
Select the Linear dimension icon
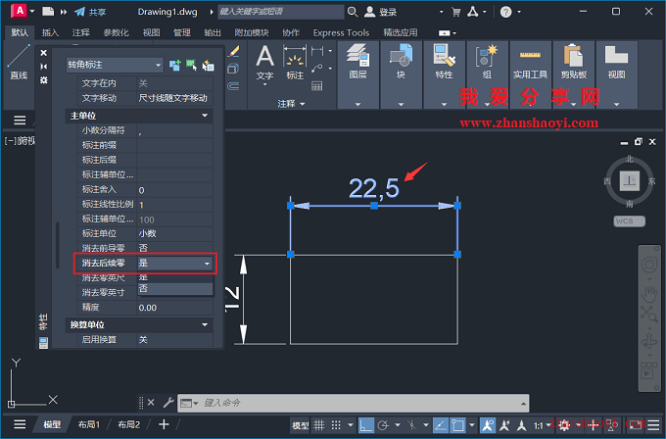317,51
